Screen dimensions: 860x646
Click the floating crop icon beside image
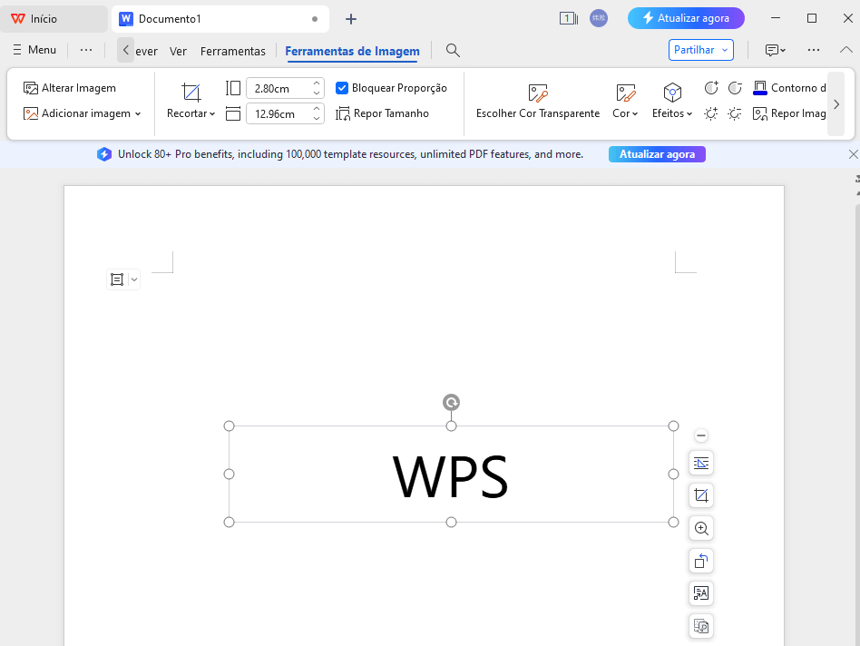tap(701, 495)
